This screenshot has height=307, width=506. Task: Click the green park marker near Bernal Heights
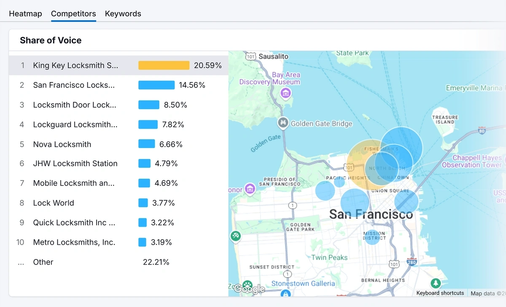pyautogui.click(x=436, y=283)
